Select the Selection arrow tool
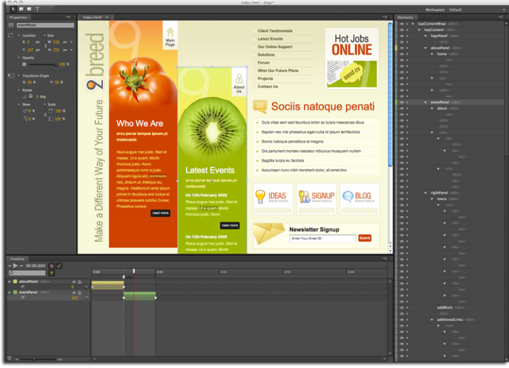Screen dimensions: 509x368 [12, 9]
